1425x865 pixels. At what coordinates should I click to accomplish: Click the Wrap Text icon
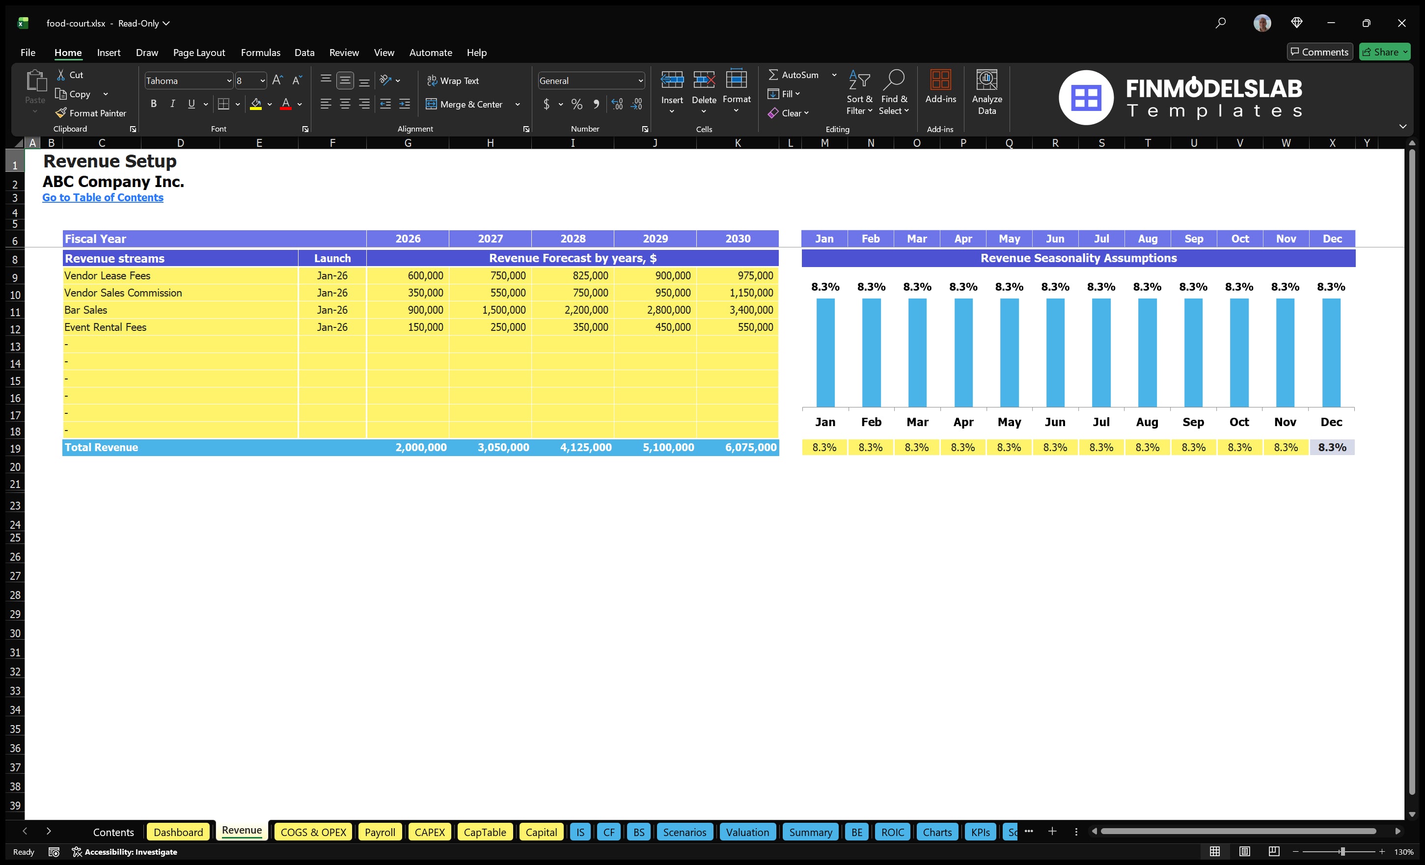pos(432,81)
